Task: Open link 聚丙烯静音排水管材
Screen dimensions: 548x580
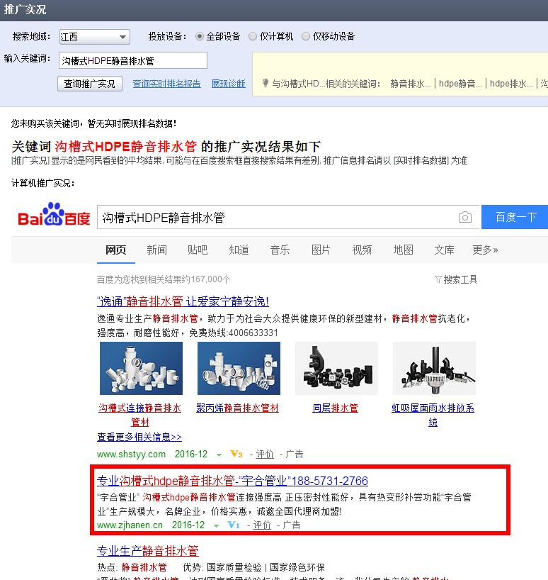Action: point(237,408)
